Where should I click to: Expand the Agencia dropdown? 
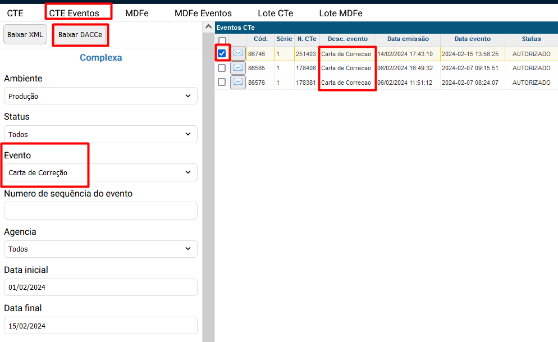(x=100, y=249)
